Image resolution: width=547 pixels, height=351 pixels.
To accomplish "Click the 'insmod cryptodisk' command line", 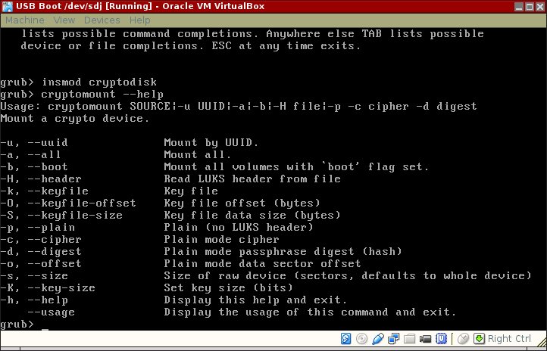I will [79, 82].
